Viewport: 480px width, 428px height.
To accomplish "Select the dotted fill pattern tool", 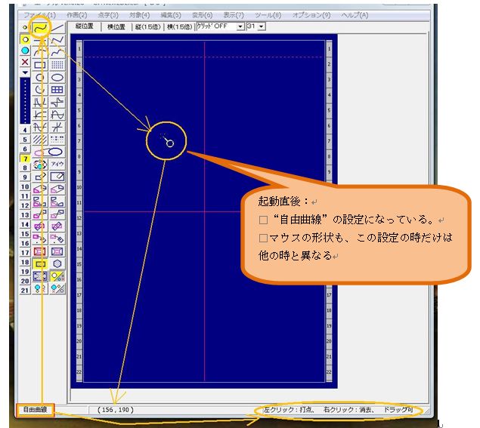I will click(57, 64).
